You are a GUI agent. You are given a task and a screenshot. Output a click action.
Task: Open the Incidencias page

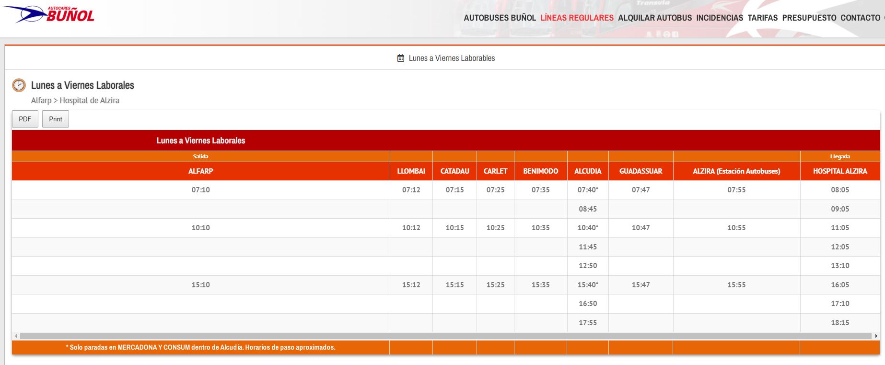point(720,18)
